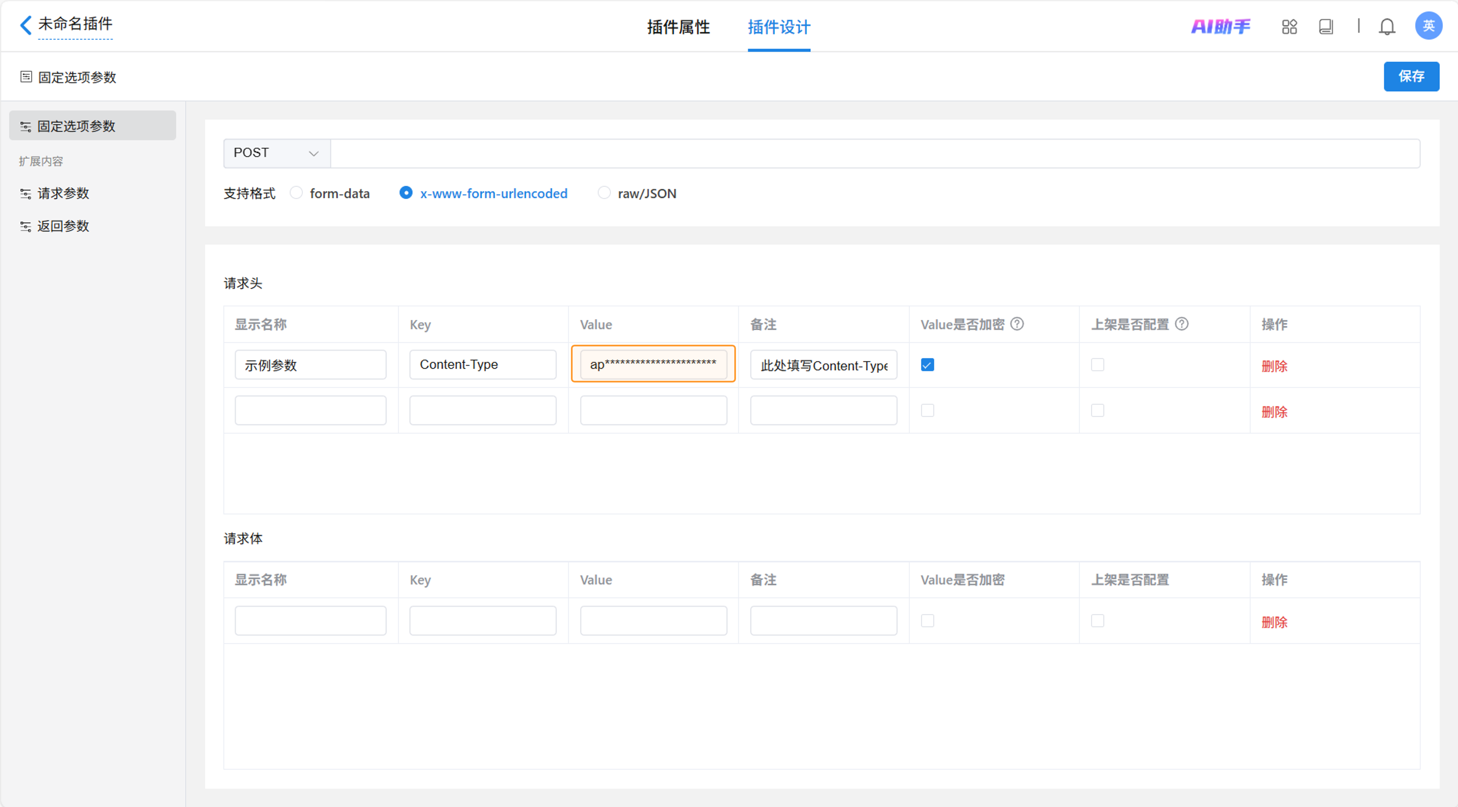Select the form-data format radio
Screen dimensions: 1458x807
[x=296, y=193]
